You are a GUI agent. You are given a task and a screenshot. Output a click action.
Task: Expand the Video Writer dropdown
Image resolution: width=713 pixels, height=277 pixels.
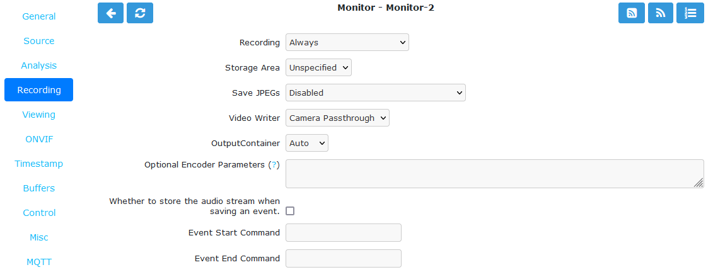click(x=337, y=118)
